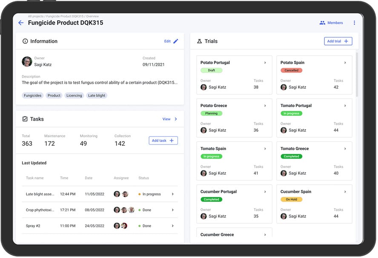This screenshot has height=258, width=378.
Task: Open the three-dot more options menu
Action: [354, 23]
